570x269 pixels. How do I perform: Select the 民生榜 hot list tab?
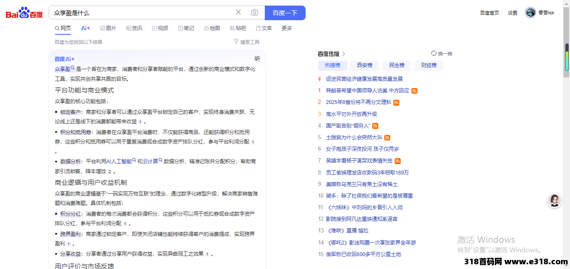click(397, 65)
